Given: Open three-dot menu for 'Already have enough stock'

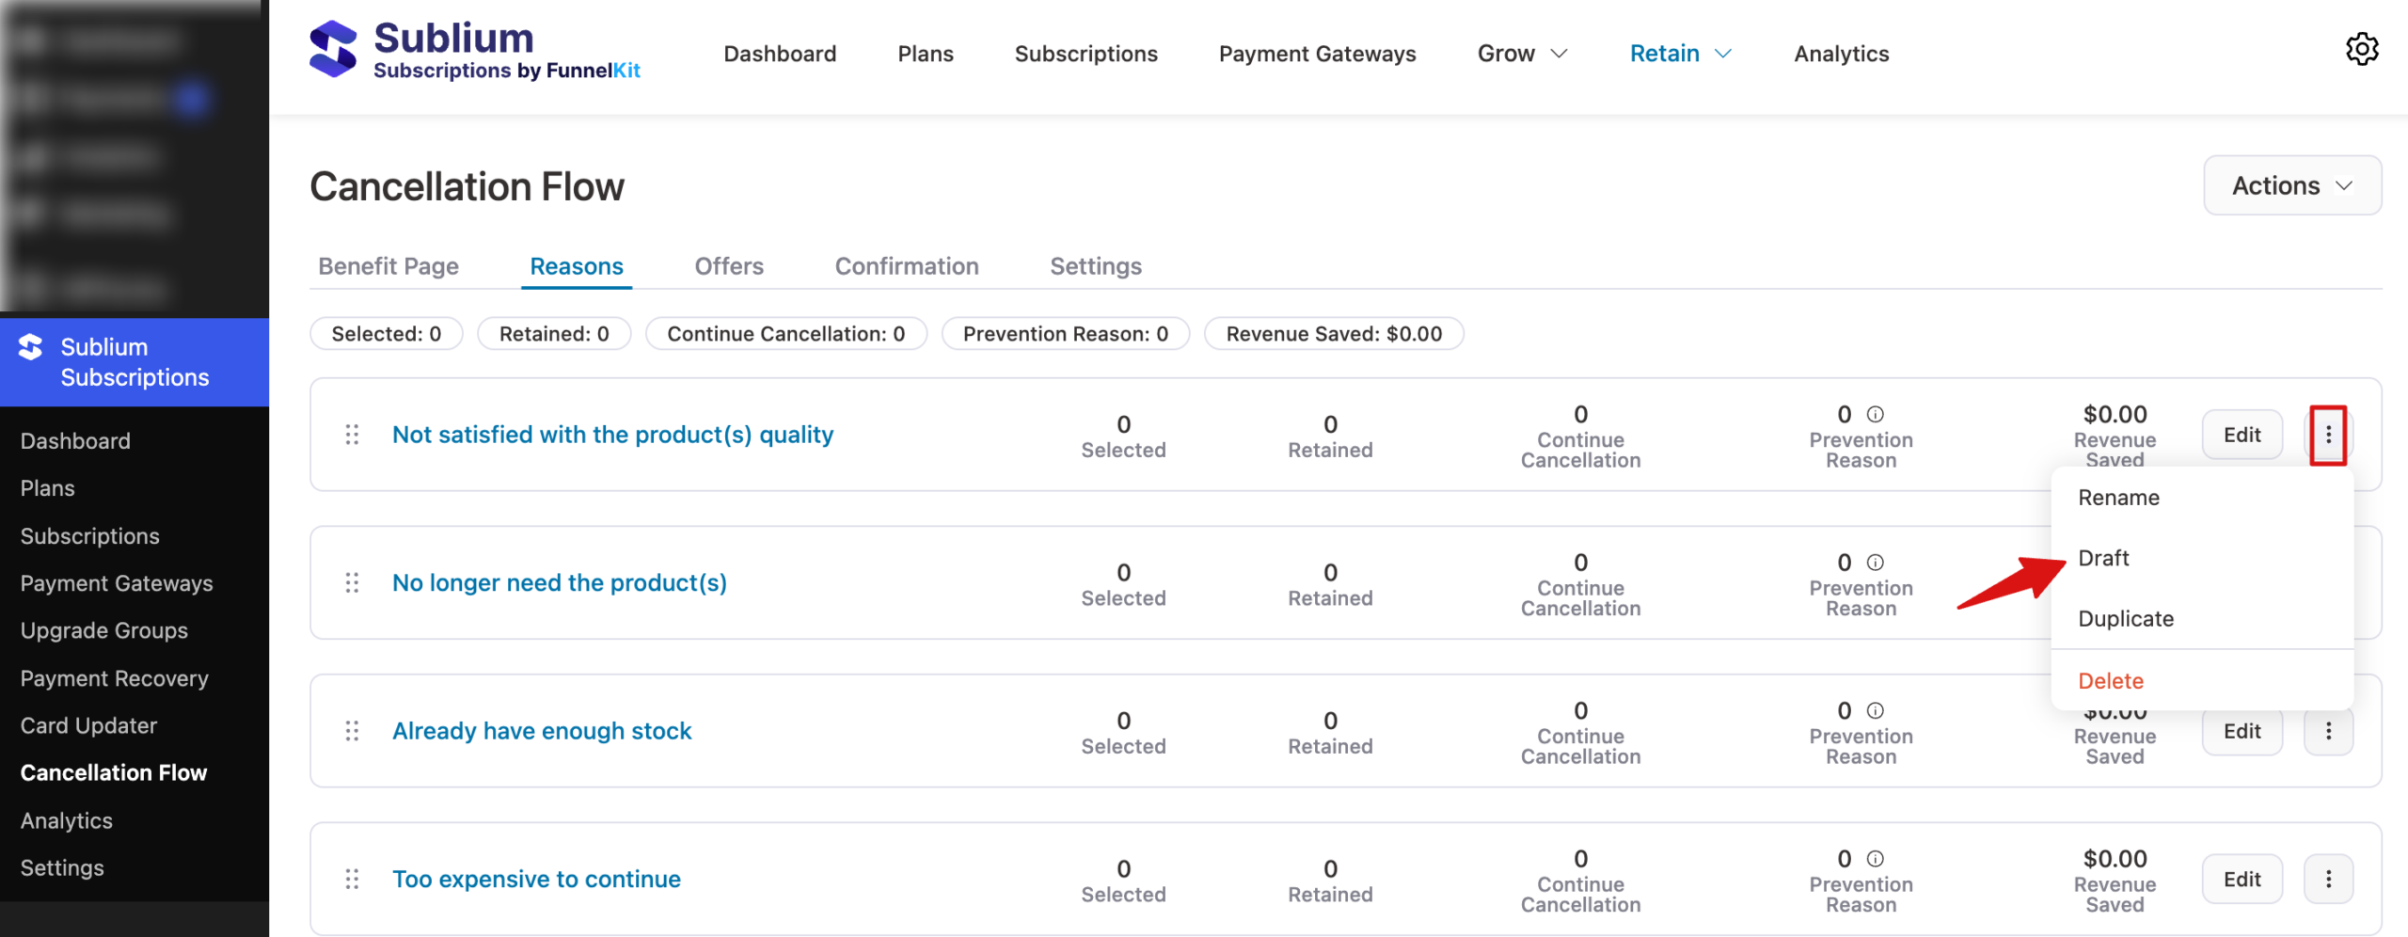Looking at the screenshot, I should pyautogui.click(x=2328, y=732).
